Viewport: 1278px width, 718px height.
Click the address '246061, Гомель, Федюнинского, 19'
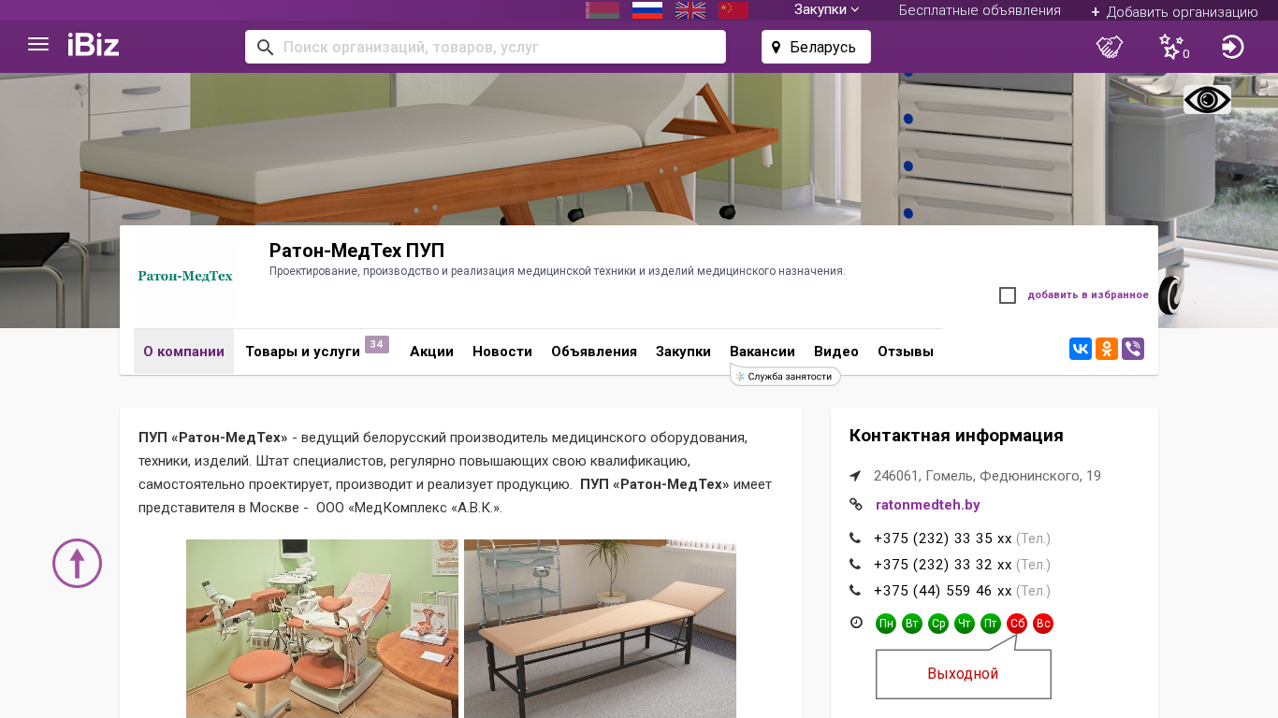click(987, 476)
